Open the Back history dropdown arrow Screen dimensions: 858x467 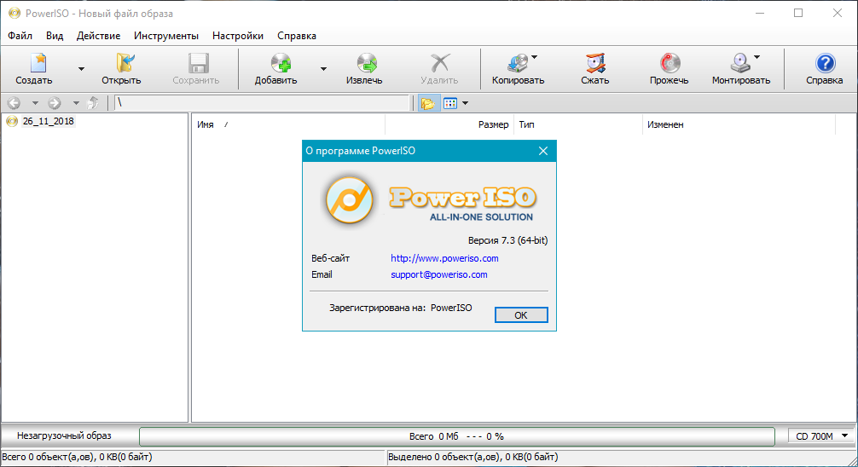pyautogui.click(x=35, y=103)
